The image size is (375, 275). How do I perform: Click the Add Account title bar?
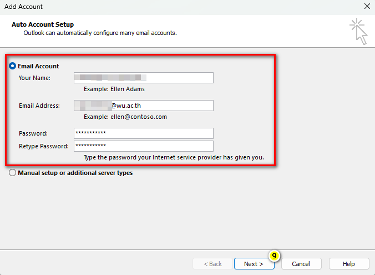click(166, 7)
